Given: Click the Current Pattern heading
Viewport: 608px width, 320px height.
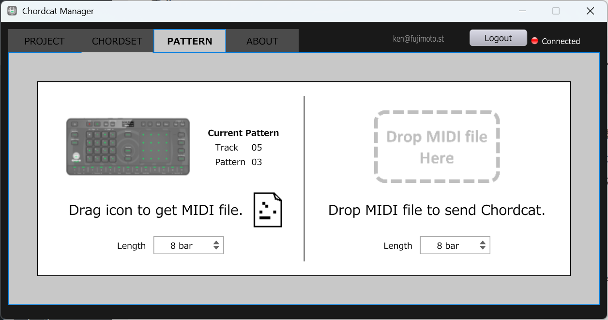Looking at the screenshot, I should click(x=243, y=133).
